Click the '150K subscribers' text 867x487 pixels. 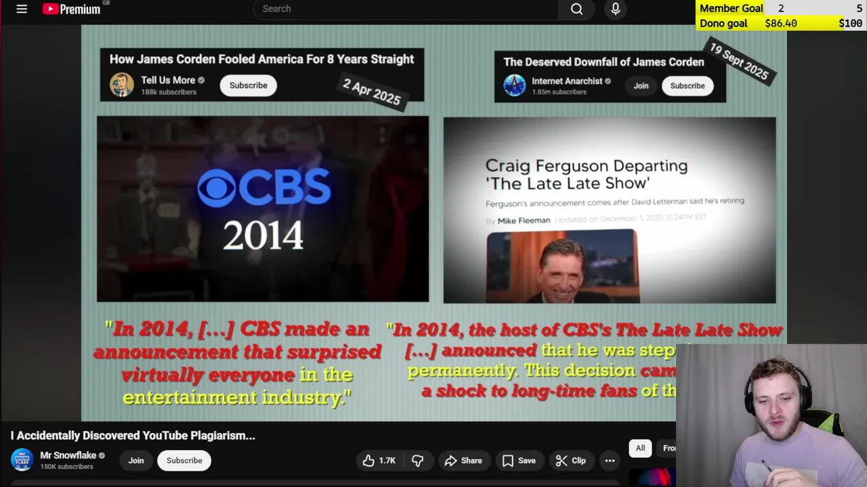point(66,467)
